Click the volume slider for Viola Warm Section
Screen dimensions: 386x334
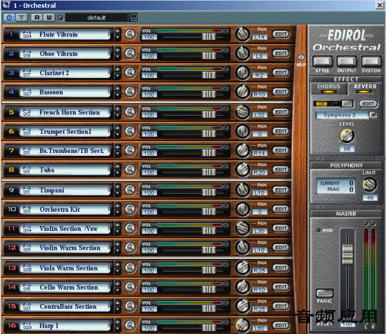coord(208,270)
